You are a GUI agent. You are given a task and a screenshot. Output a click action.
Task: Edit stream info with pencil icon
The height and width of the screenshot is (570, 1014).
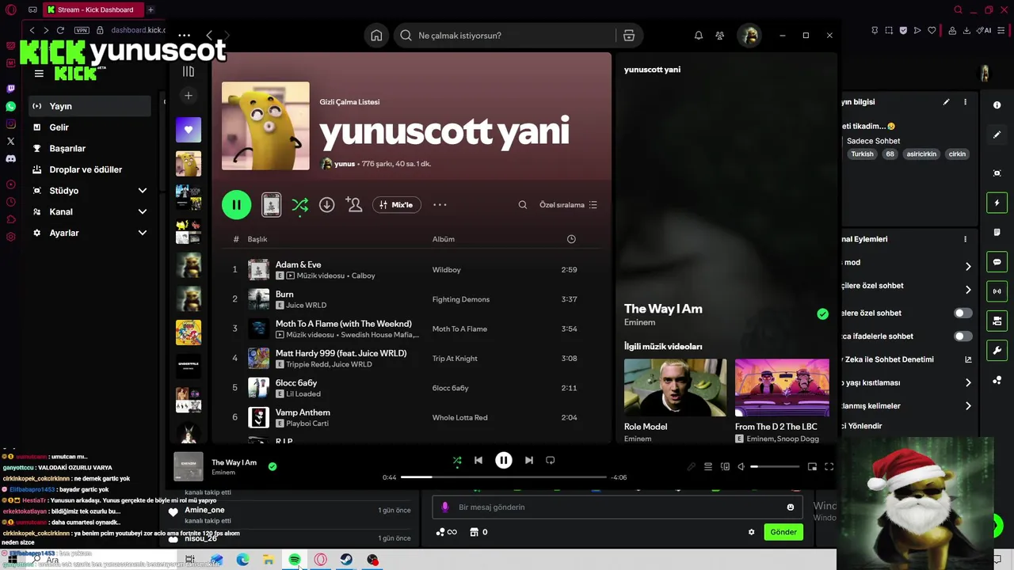946,102
